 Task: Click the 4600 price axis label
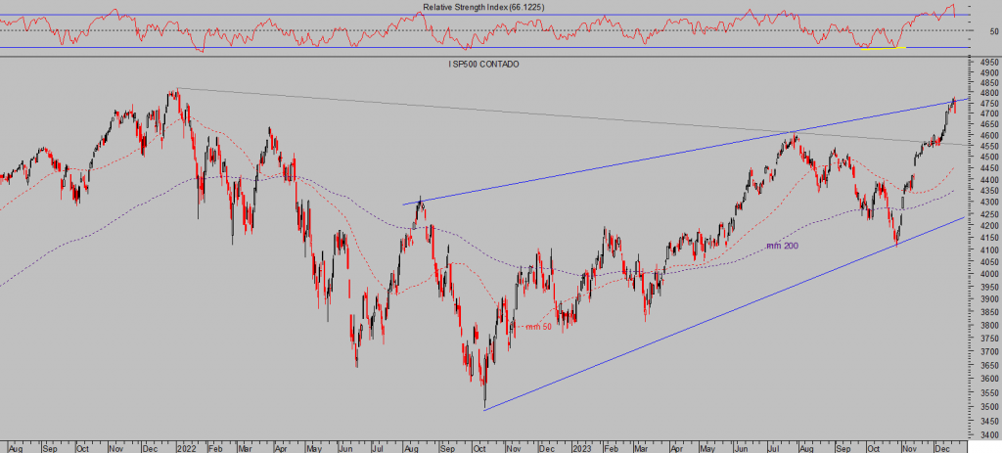tap(989, 135)
